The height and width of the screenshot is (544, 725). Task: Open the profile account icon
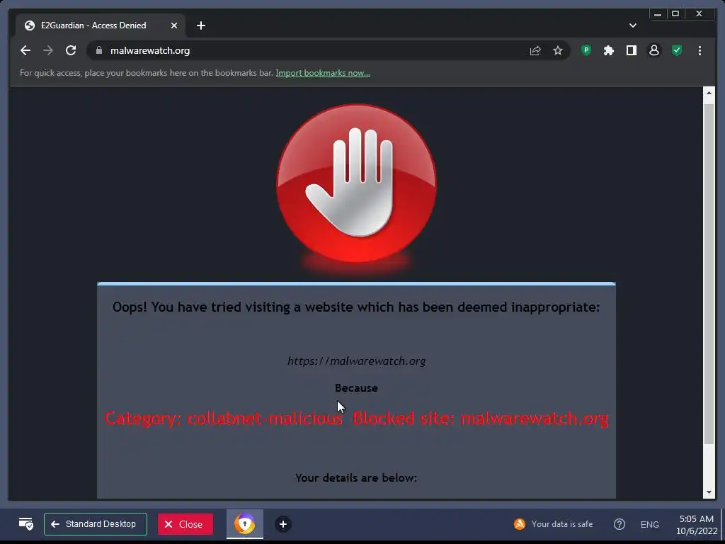654,50
